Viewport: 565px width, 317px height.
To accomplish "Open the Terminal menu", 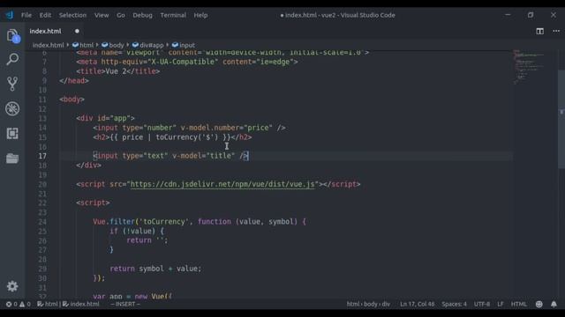I will tap(173, 15).
